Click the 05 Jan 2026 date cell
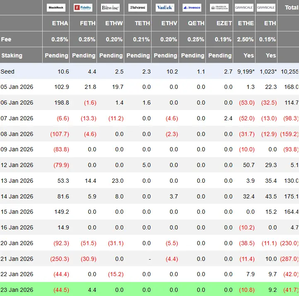Image resolution: width=299 pixels, height=296 pixels. click(x=17, y=87)
